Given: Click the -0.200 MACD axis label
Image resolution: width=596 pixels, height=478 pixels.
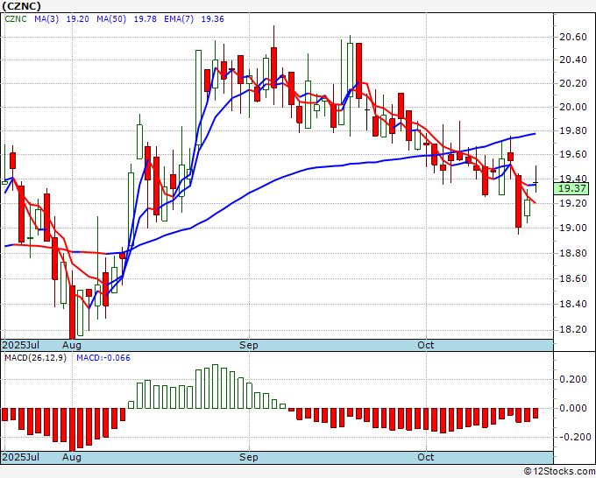Looking at the screenshot, I should point(571,437).
